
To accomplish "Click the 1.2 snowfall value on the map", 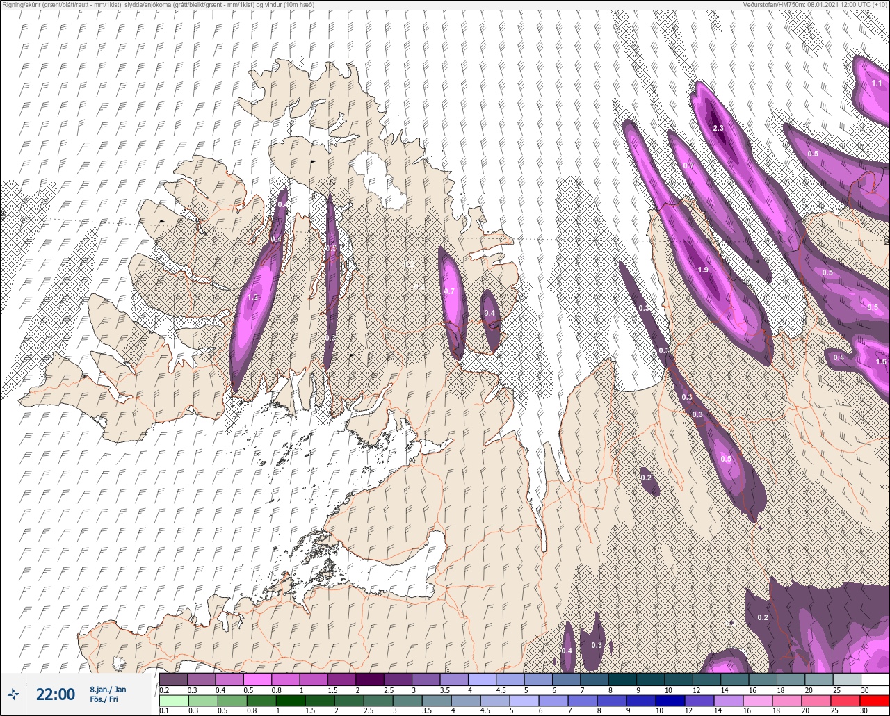I will pos(253,298).
